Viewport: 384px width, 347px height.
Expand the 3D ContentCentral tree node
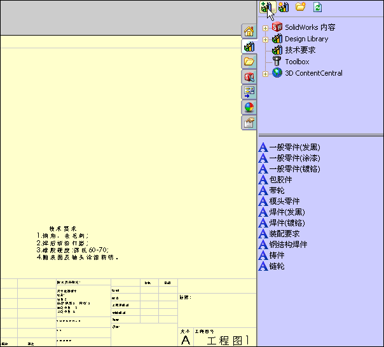click(x=265, y=74)
